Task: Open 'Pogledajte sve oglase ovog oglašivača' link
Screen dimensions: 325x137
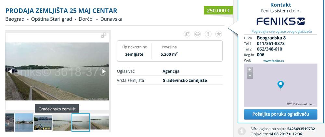Action: tap(281, 32)
